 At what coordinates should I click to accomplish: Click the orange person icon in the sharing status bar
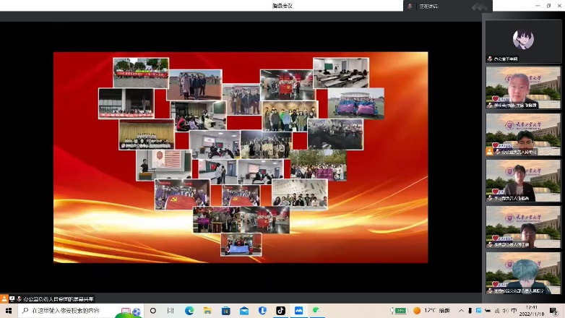point(4,298)
